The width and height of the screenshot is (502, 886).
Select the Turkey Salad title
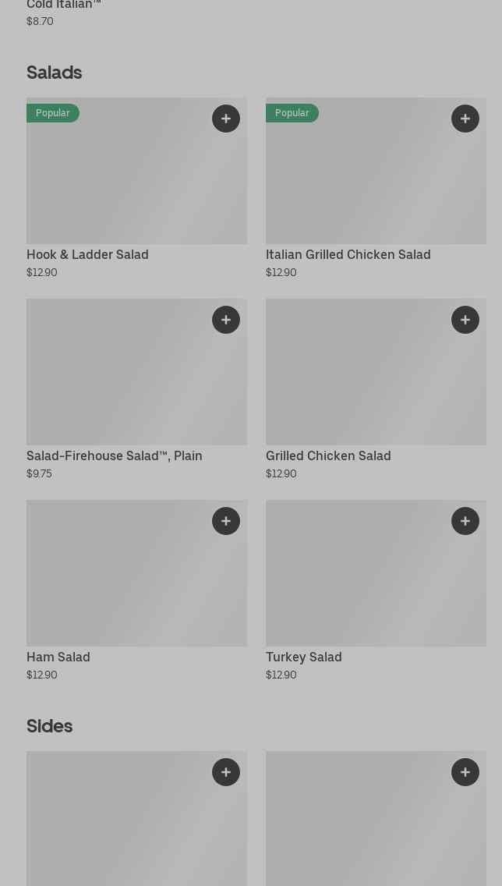(x=304, y=657)
